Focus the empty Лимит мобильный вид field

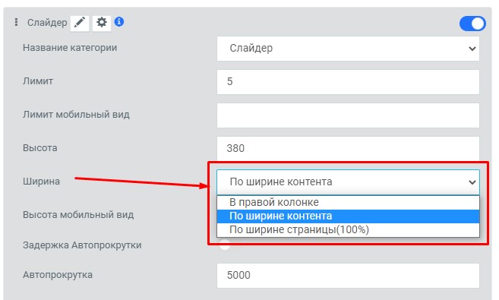tap(348, 115)
